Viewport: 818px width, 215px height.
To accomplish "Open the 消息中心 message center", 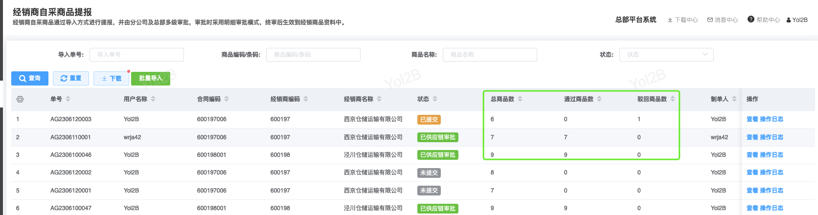I will 723,20.
